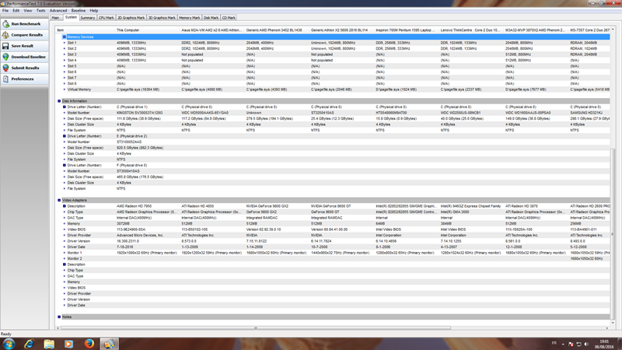Collapse the Video Adapters section
622x350 pixels.
tap(59, 201)
